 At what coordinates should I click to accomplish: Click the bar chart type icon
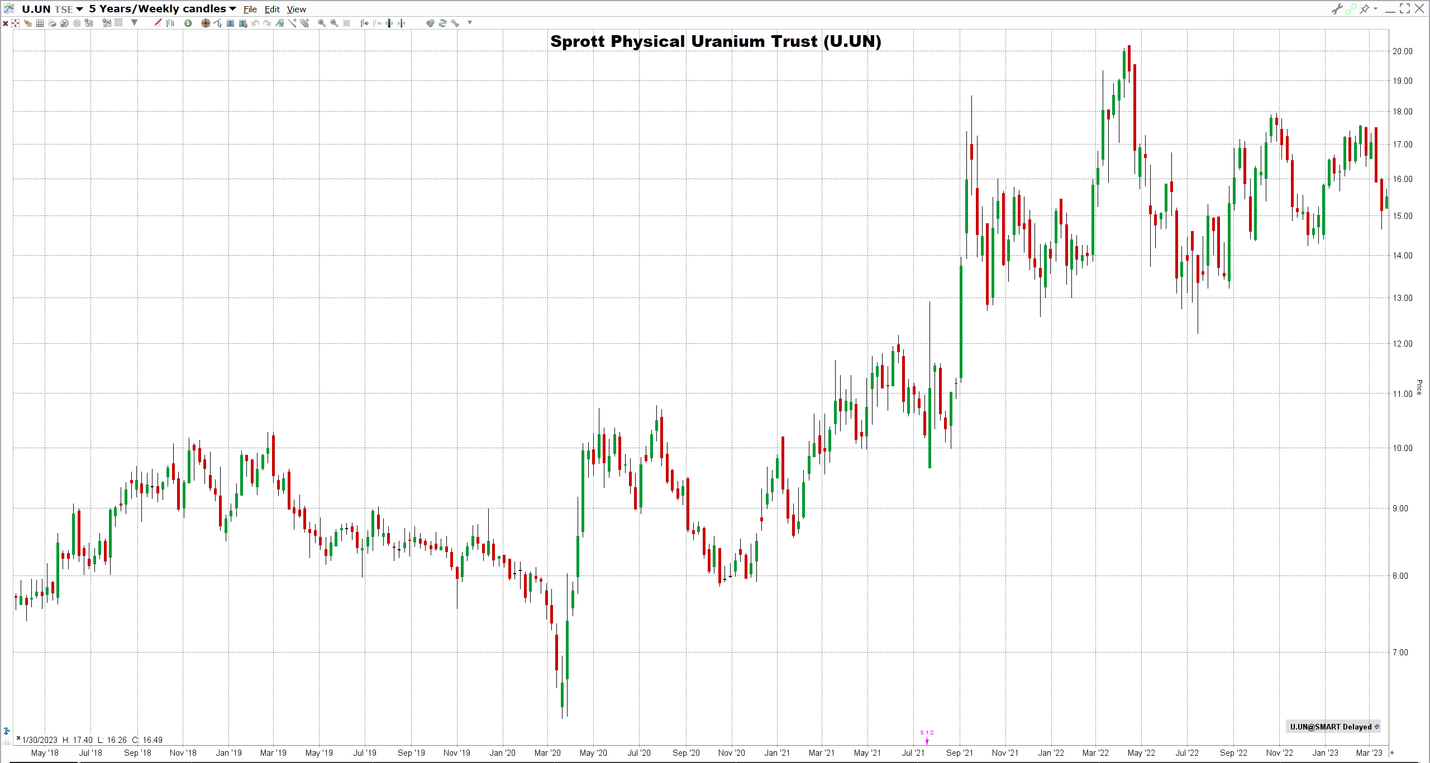170,23
